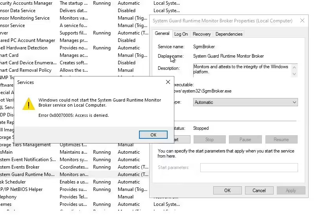This screenshot has width=320, height=218.
Task: Click the Pause service button
Action: (x=245, y=140)
